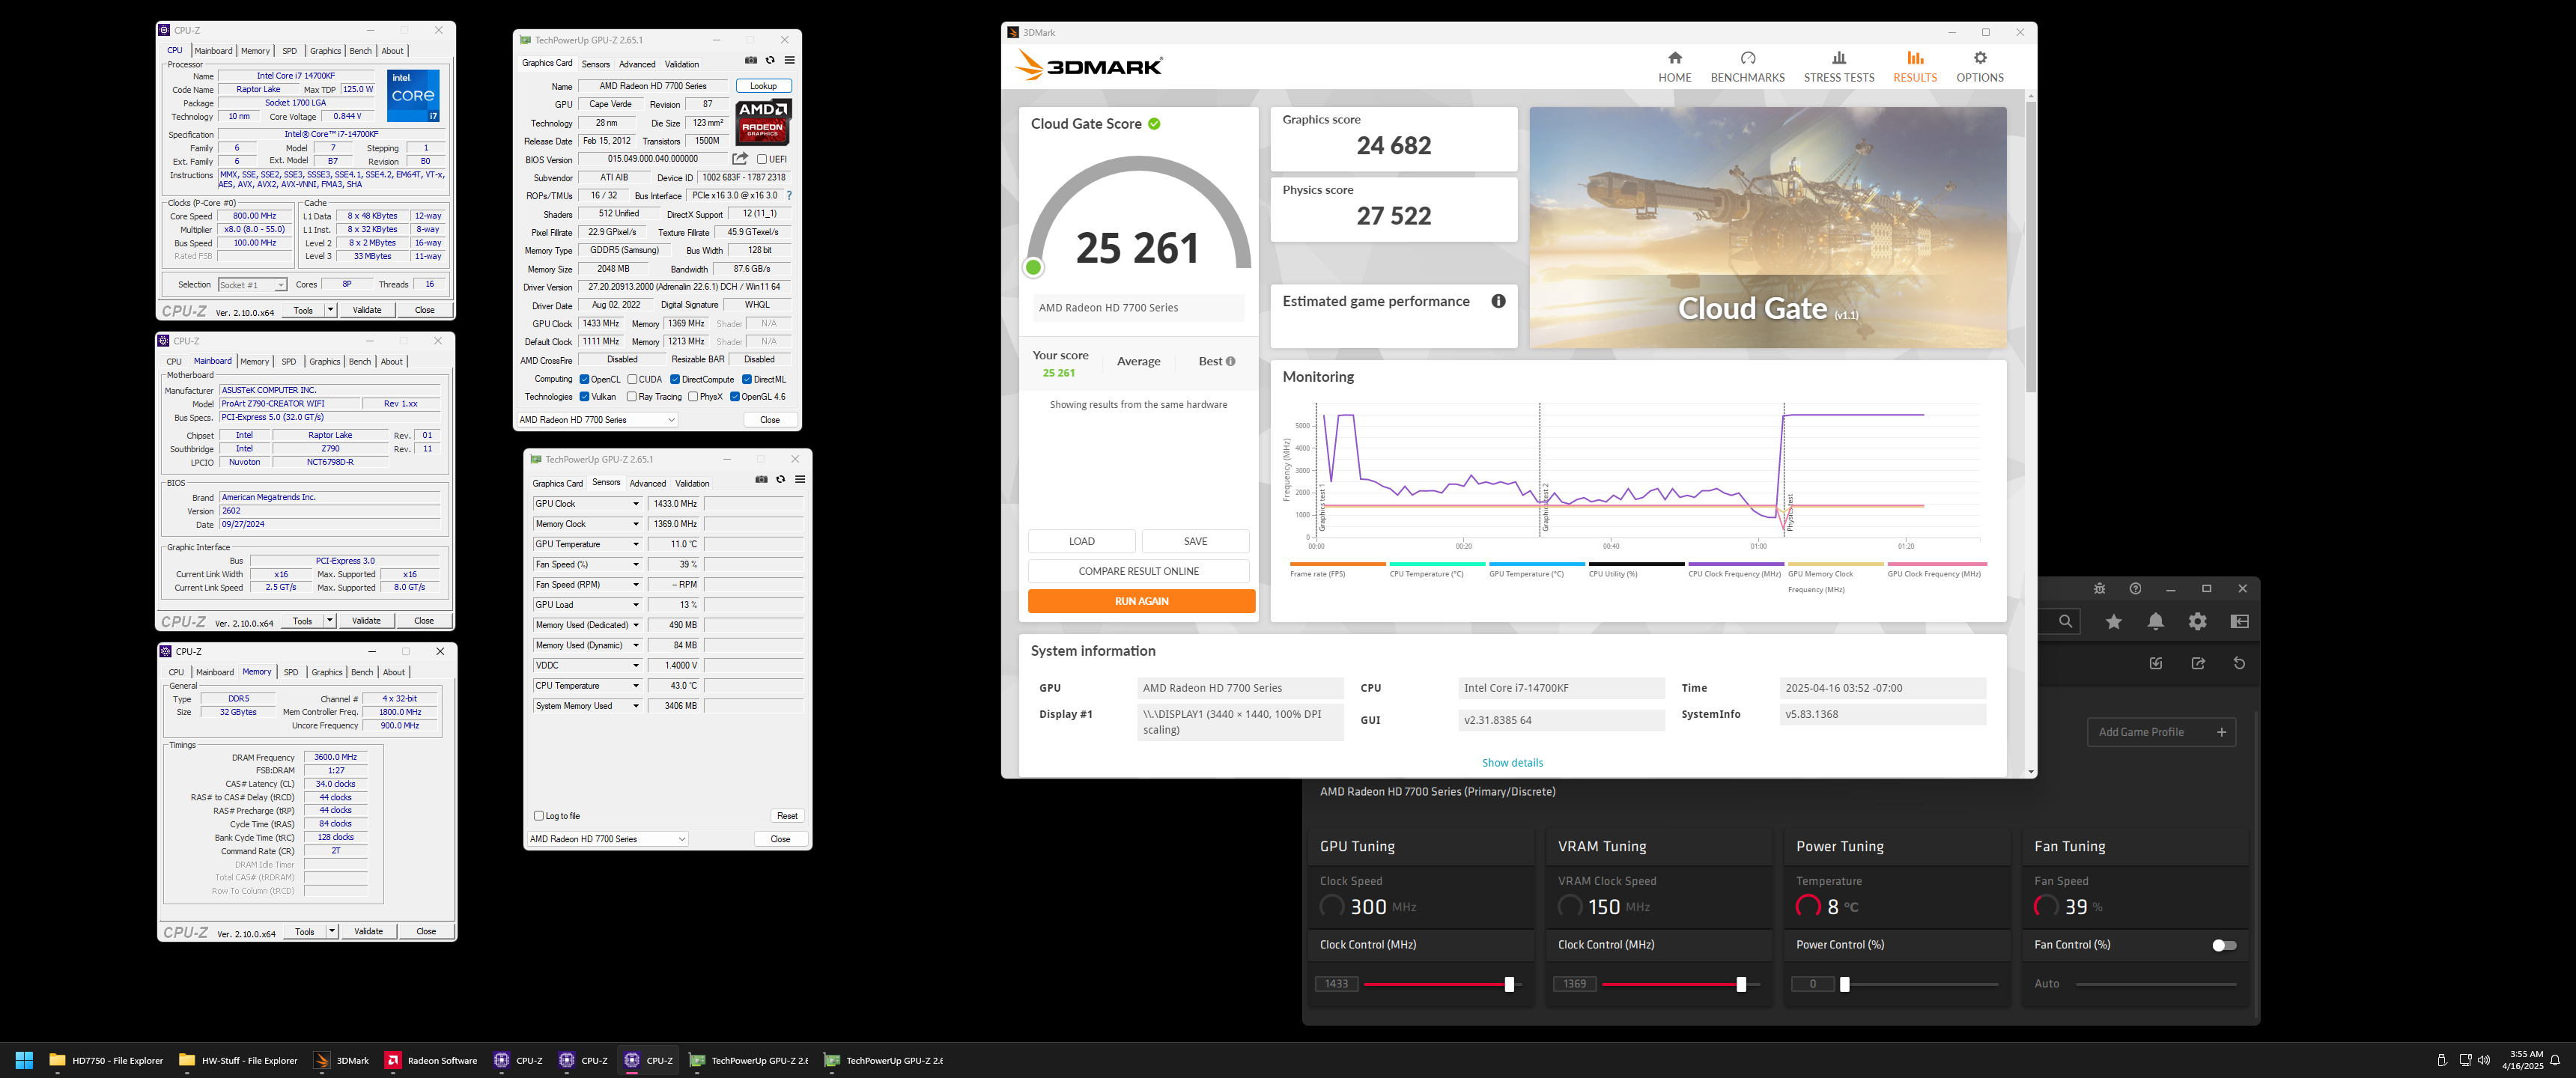Click info icon beside Estimated game performance
The width and height of the screenshot is (2576, 1078).
(1498, 301)
